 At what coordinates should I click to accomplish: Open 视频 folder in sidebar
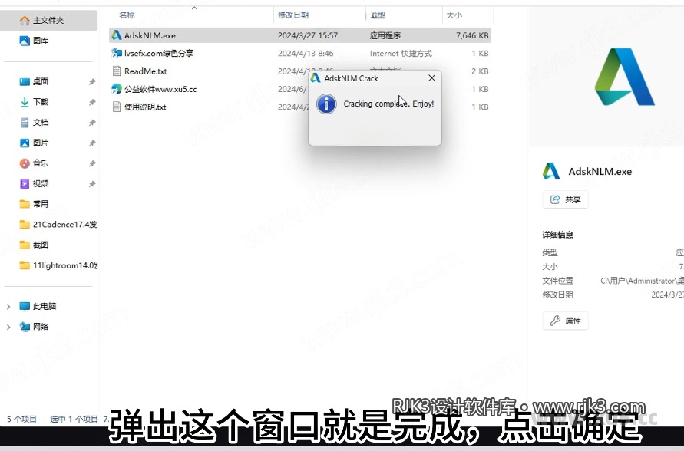[40, 183]
